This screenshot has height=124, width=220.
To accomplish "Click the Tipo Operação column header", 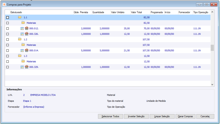I will click(201, 12).
